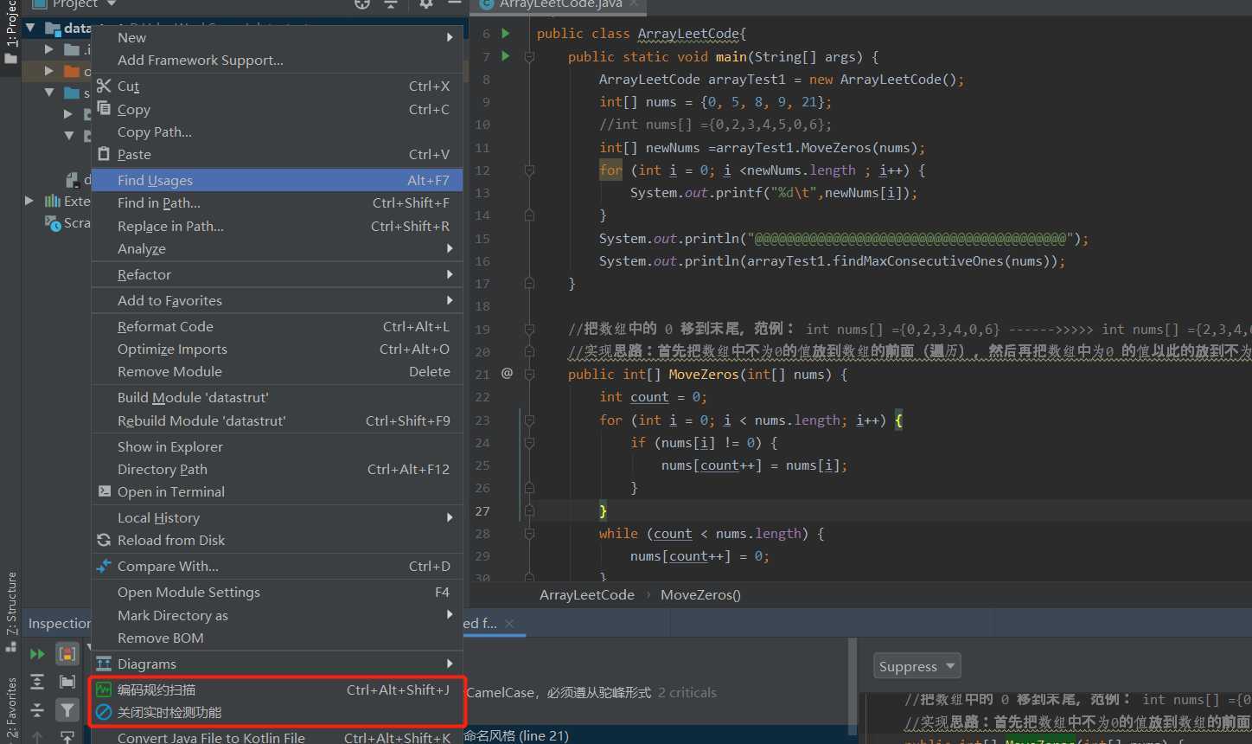The width and height of the screenshot is (1252, 744).
Task: Choose Copy Path... menu entry
Action: pyautogui.click(x=278, y=131)
